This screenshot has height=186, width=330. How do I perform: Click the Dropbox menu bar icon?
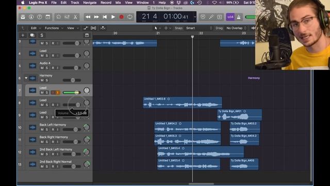tap(179, 3)
